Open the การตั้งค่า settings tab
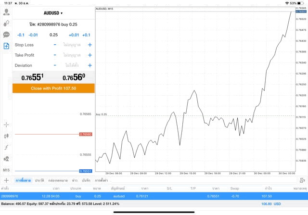 (102, 180)
